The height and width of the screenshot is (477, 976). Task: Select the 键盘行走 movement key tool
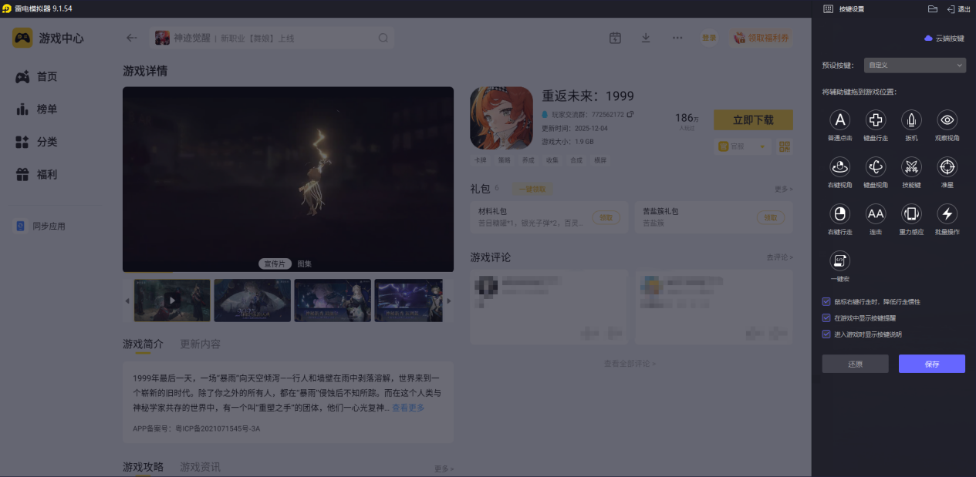tap(875, 120)
